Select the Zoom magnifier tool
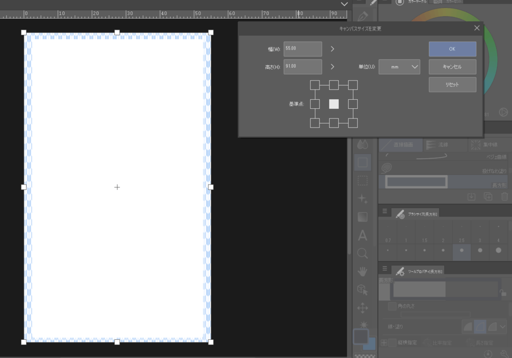 click(363, 253)
